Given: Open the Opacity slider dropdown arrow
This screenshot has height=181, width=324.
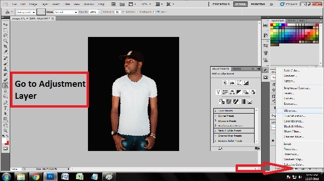Looking at the screenshot, I should click(100, 12).
